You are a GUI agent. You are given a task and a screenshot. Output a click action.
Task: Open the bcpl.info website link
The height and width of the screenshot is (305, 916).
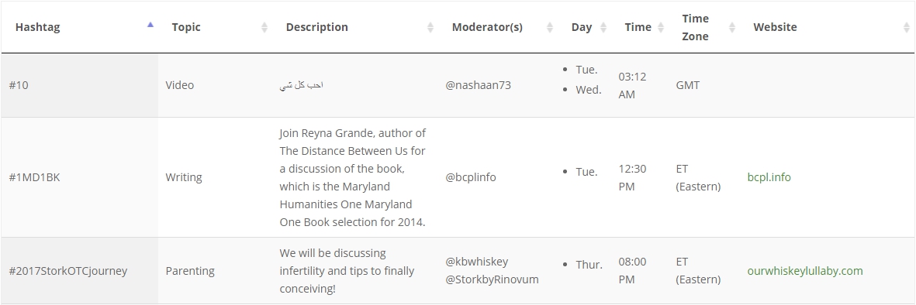769,177
